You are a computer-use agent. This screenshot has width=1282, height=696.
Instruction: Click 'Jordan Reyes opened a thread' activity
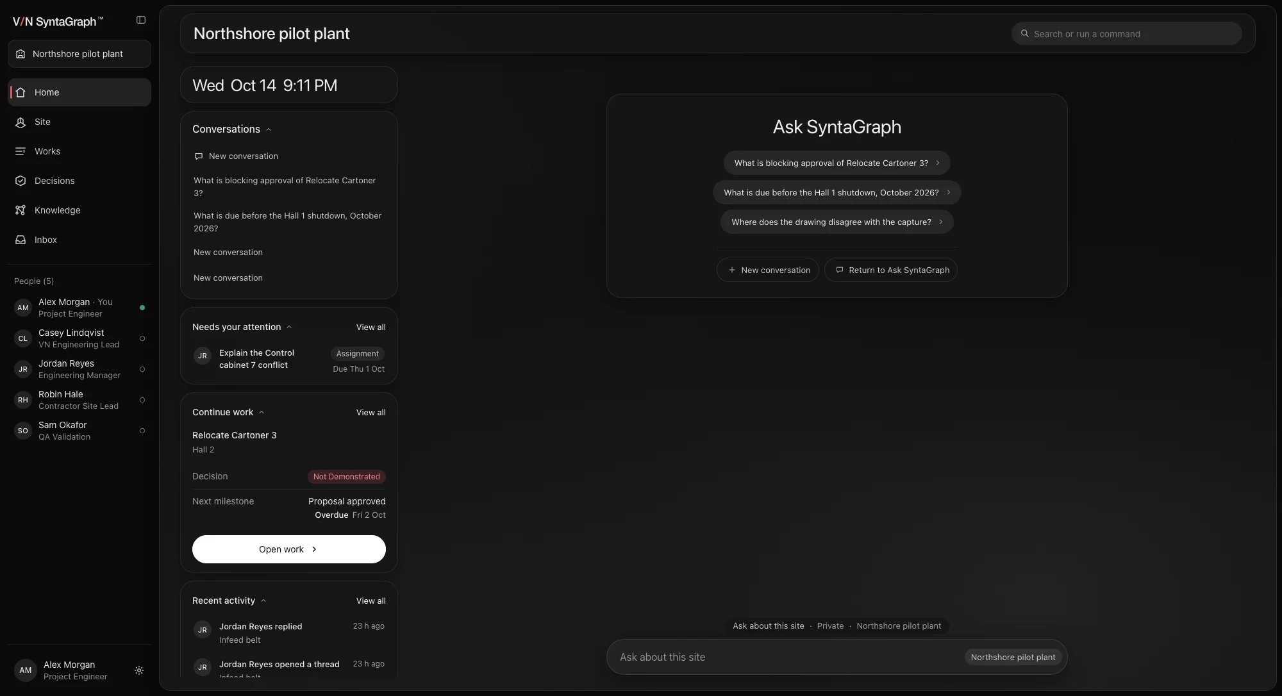[x=289, y=668]
